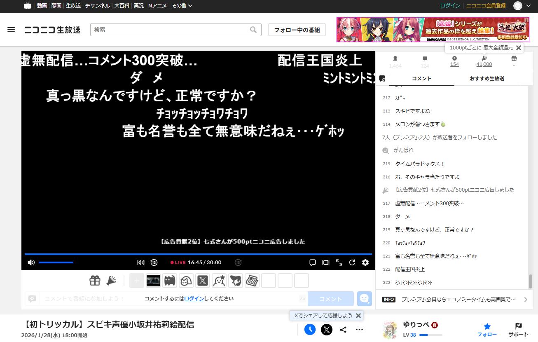Share the stream via black X icon
Viewport: 538px width, 342px height.
[327, 330]
